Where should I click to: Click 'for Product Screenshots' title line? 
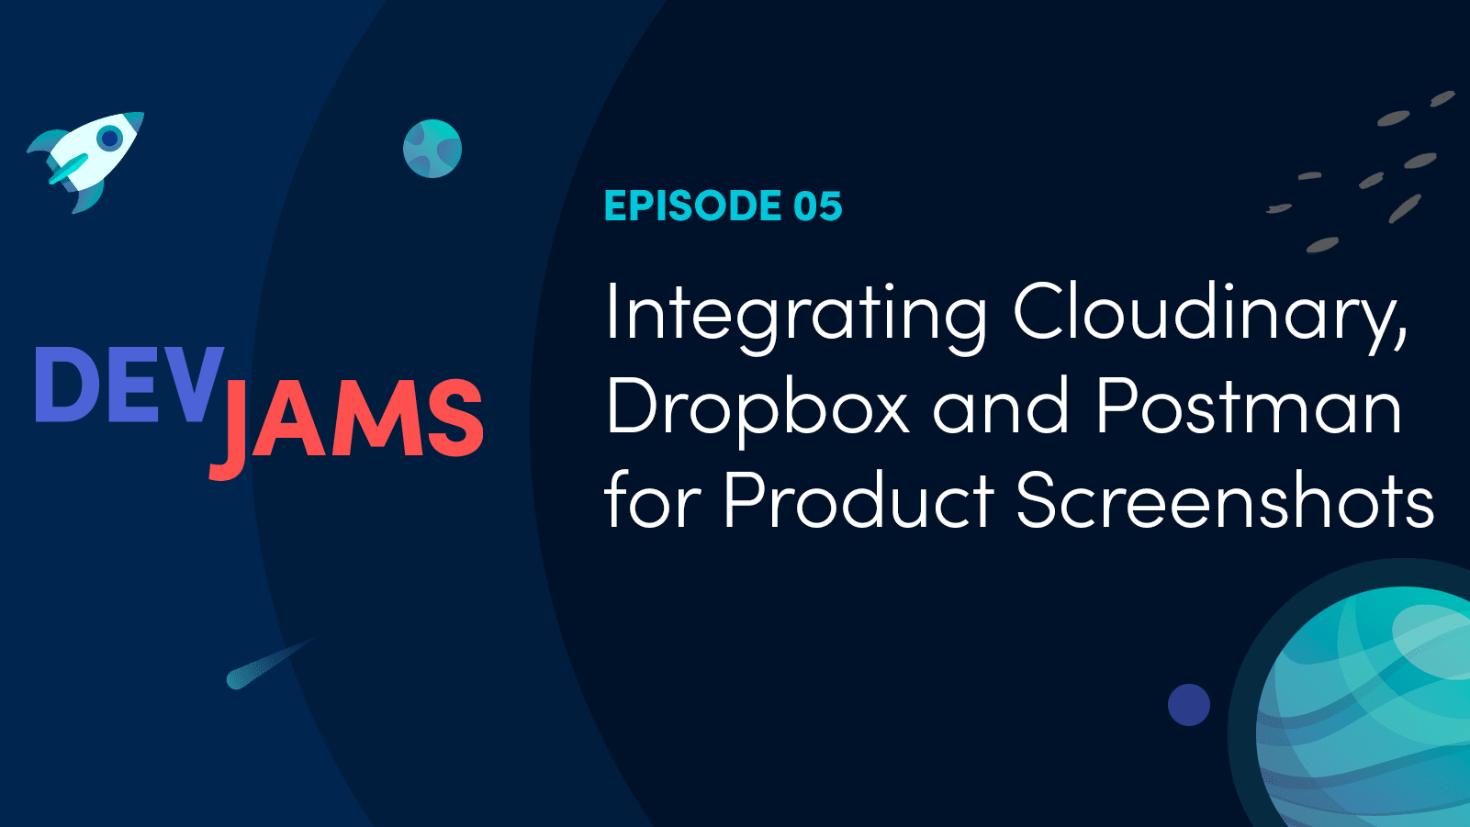(1019, 501)
